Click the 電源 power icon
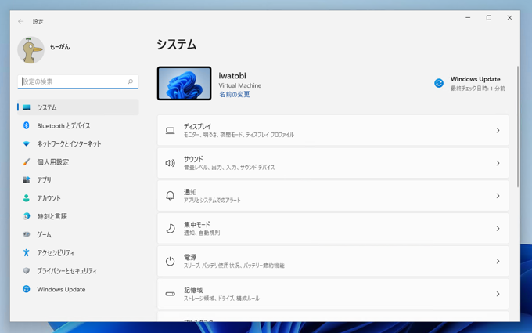 pos(170,261)
